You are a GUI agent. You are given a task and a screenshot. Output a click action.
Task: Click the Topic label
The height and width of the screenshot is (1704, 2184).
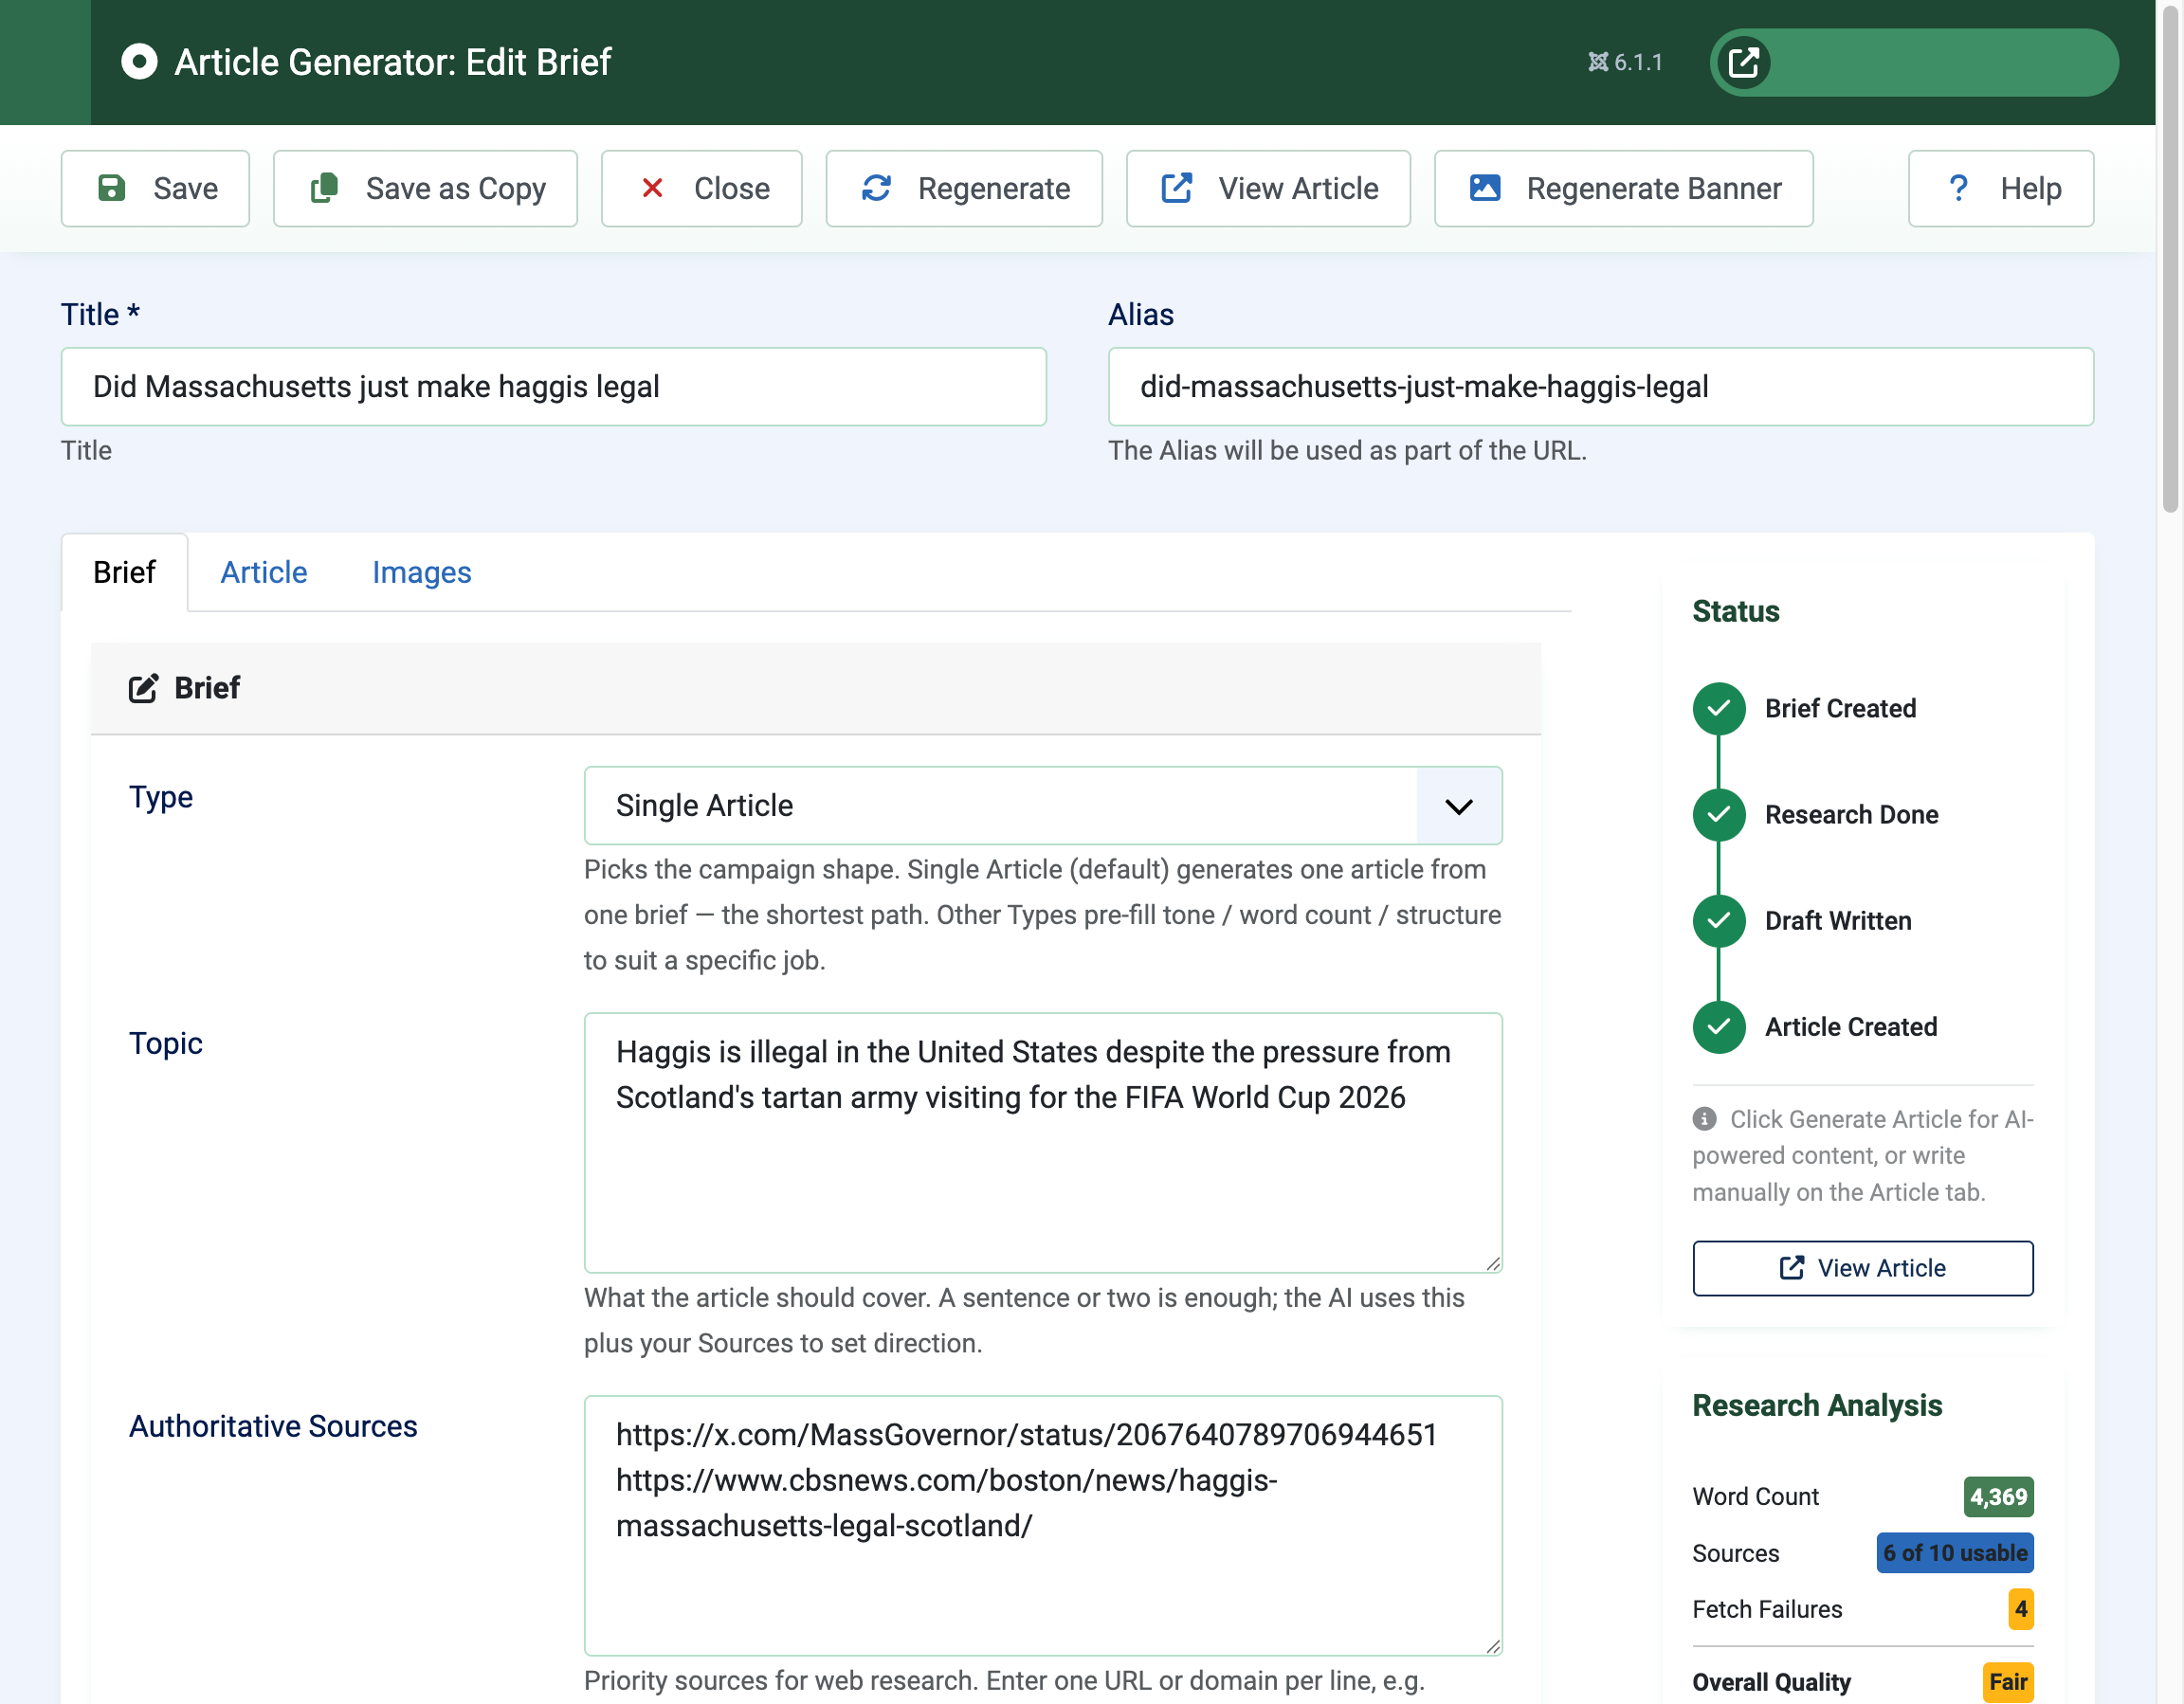(x=166, y=1043)
